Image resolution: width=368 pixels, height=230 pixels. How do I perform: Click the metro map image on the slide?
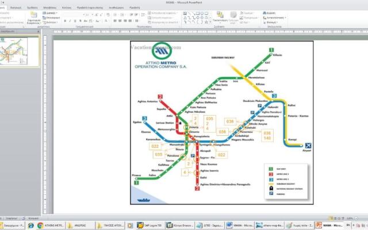tap(222, 122)
